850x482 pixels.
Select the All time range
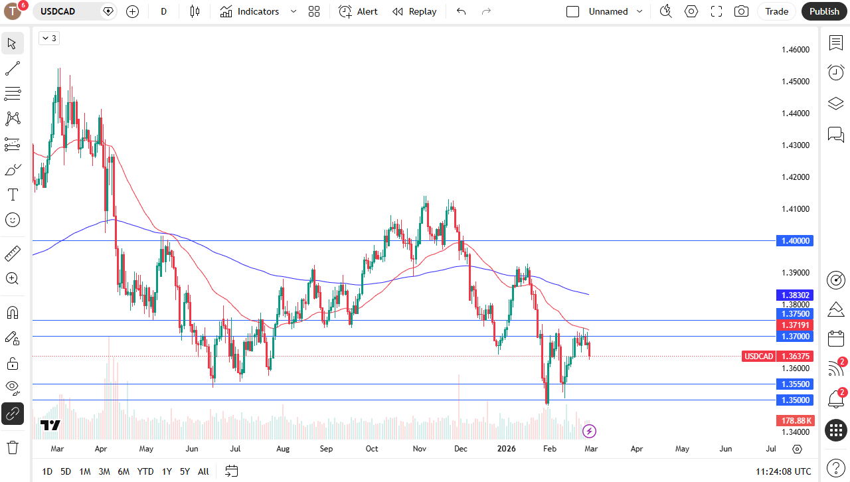tap(203, 471)
